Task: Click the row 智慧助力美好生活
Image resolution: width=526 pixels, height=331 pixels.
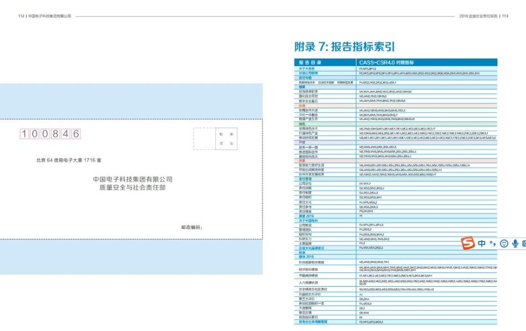Action: [x=396, y=165]
